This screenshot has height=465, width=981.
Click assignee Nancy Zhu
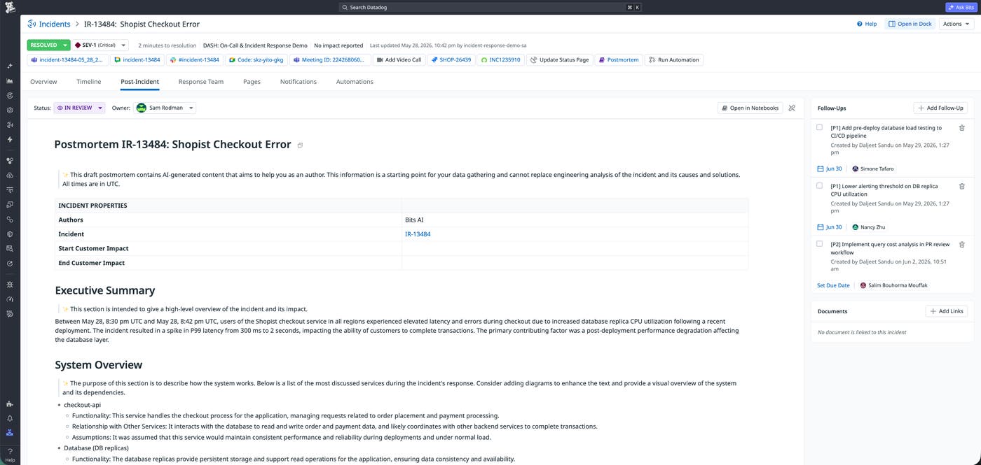[x=869, y=227]
